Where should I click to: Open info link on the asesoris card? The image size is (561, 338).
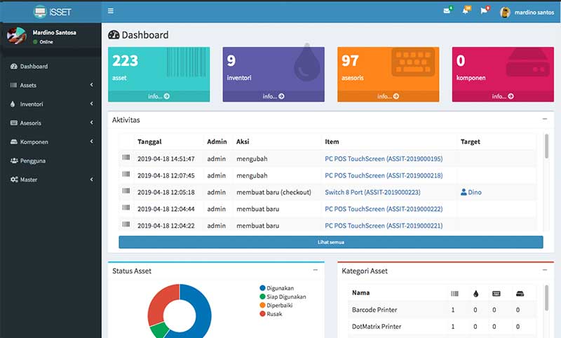388,97
